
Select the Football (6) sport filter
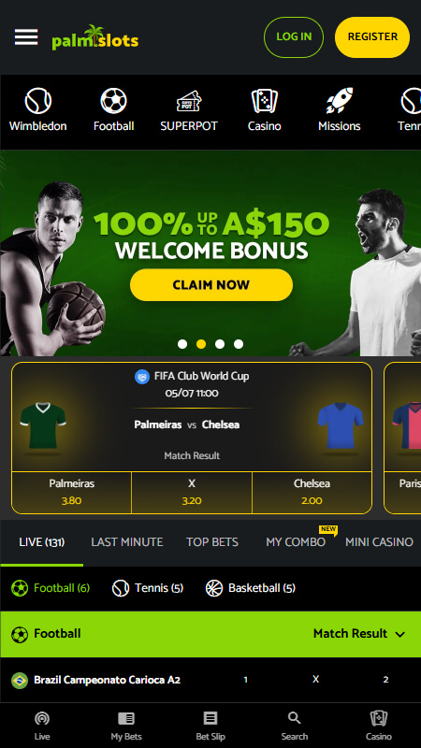point(51,588)
